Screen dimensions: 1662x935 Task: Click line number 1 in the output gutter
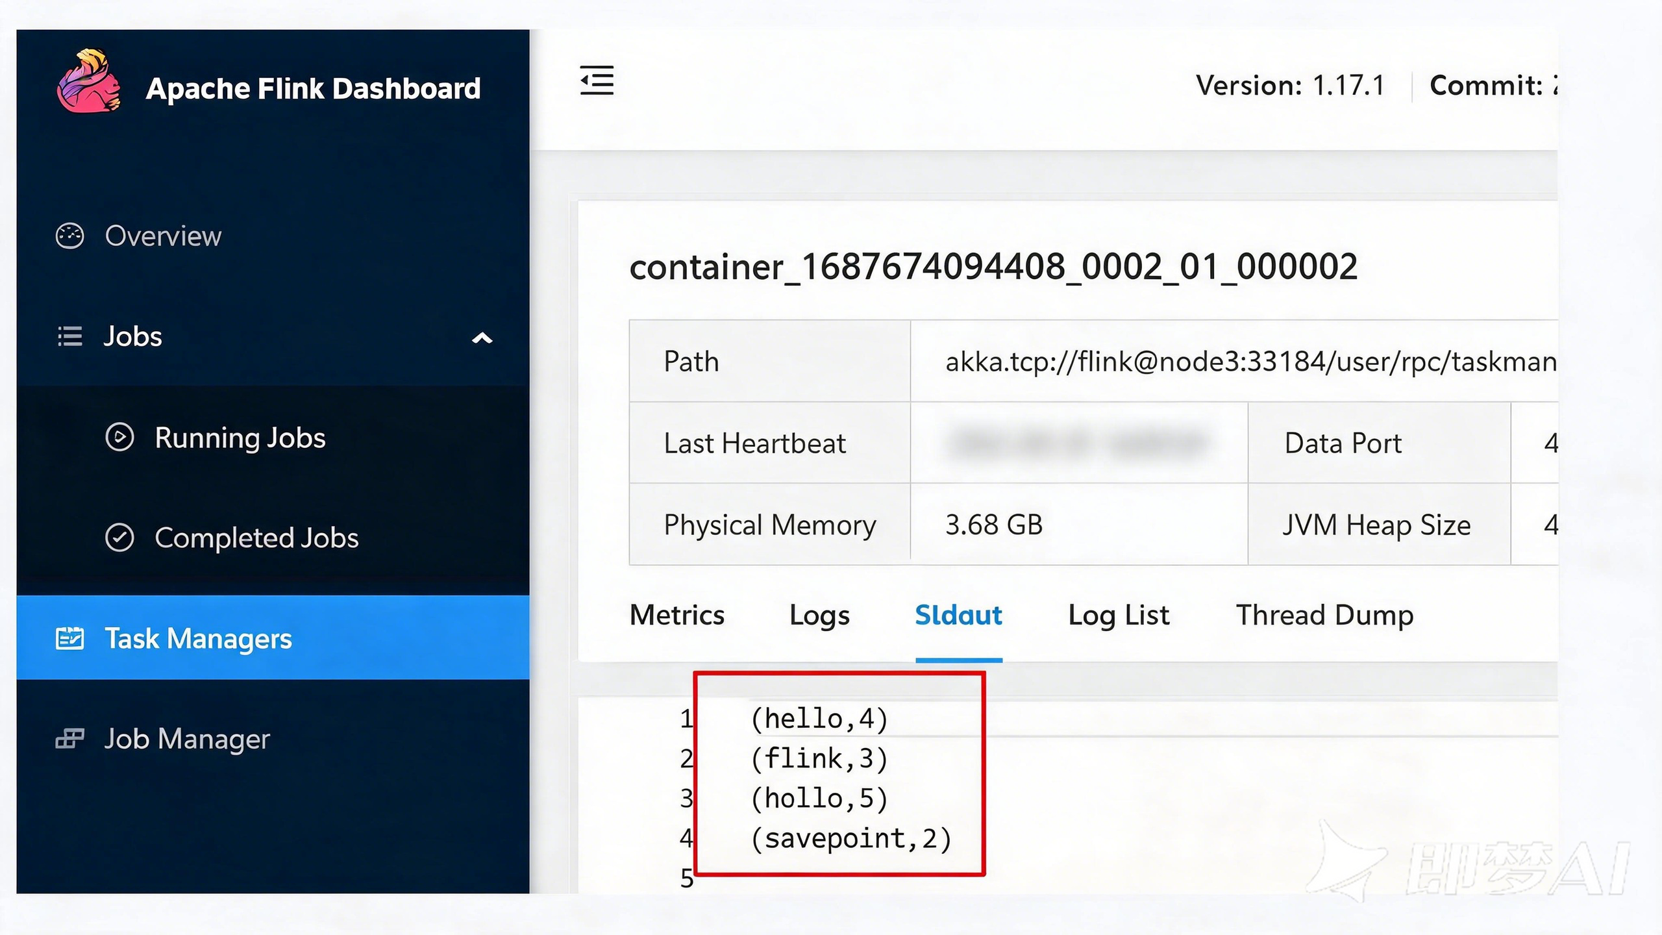(686, 719)
